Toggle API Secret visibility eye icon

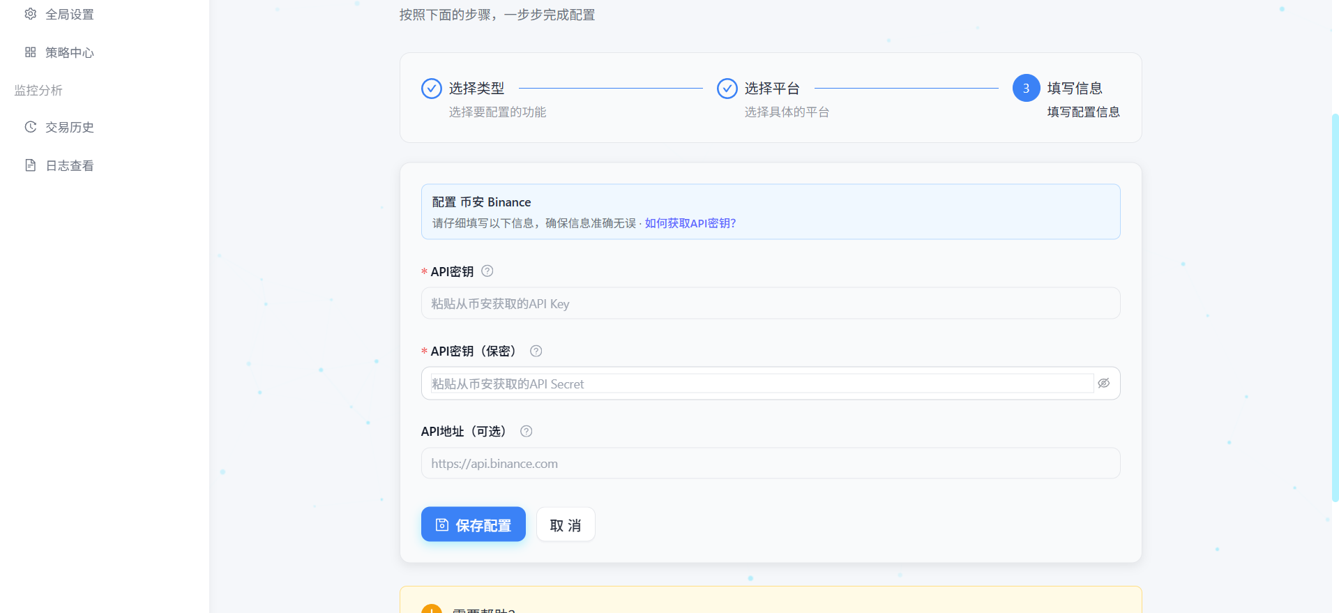click(x=1103, y=384)
